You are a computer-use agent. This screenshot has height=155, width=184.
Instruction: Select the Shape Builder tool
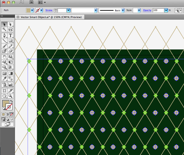click(x=5, y=67)
